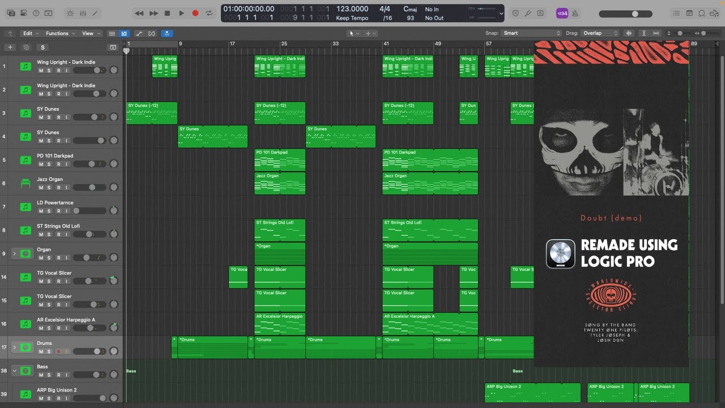Click ST Strings Old Lofi track icon
The height and width of the screenshot is (408, 725).
point(25,230)
